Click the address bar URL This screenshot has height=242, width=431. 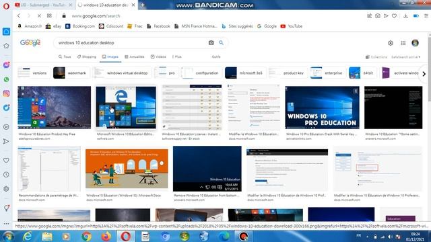(x=96, y=16)
